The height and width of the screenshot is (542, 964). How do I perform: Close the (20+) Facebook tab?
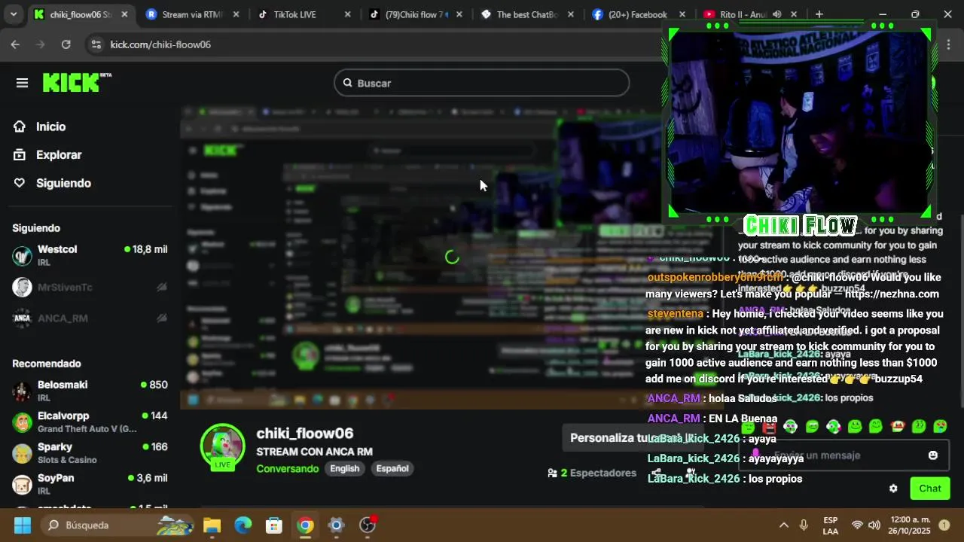pos(682,14)
